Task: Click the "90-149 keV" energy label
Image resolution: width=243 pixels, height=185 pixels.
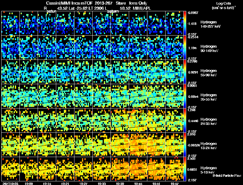Action: click(x=209, y=51)
